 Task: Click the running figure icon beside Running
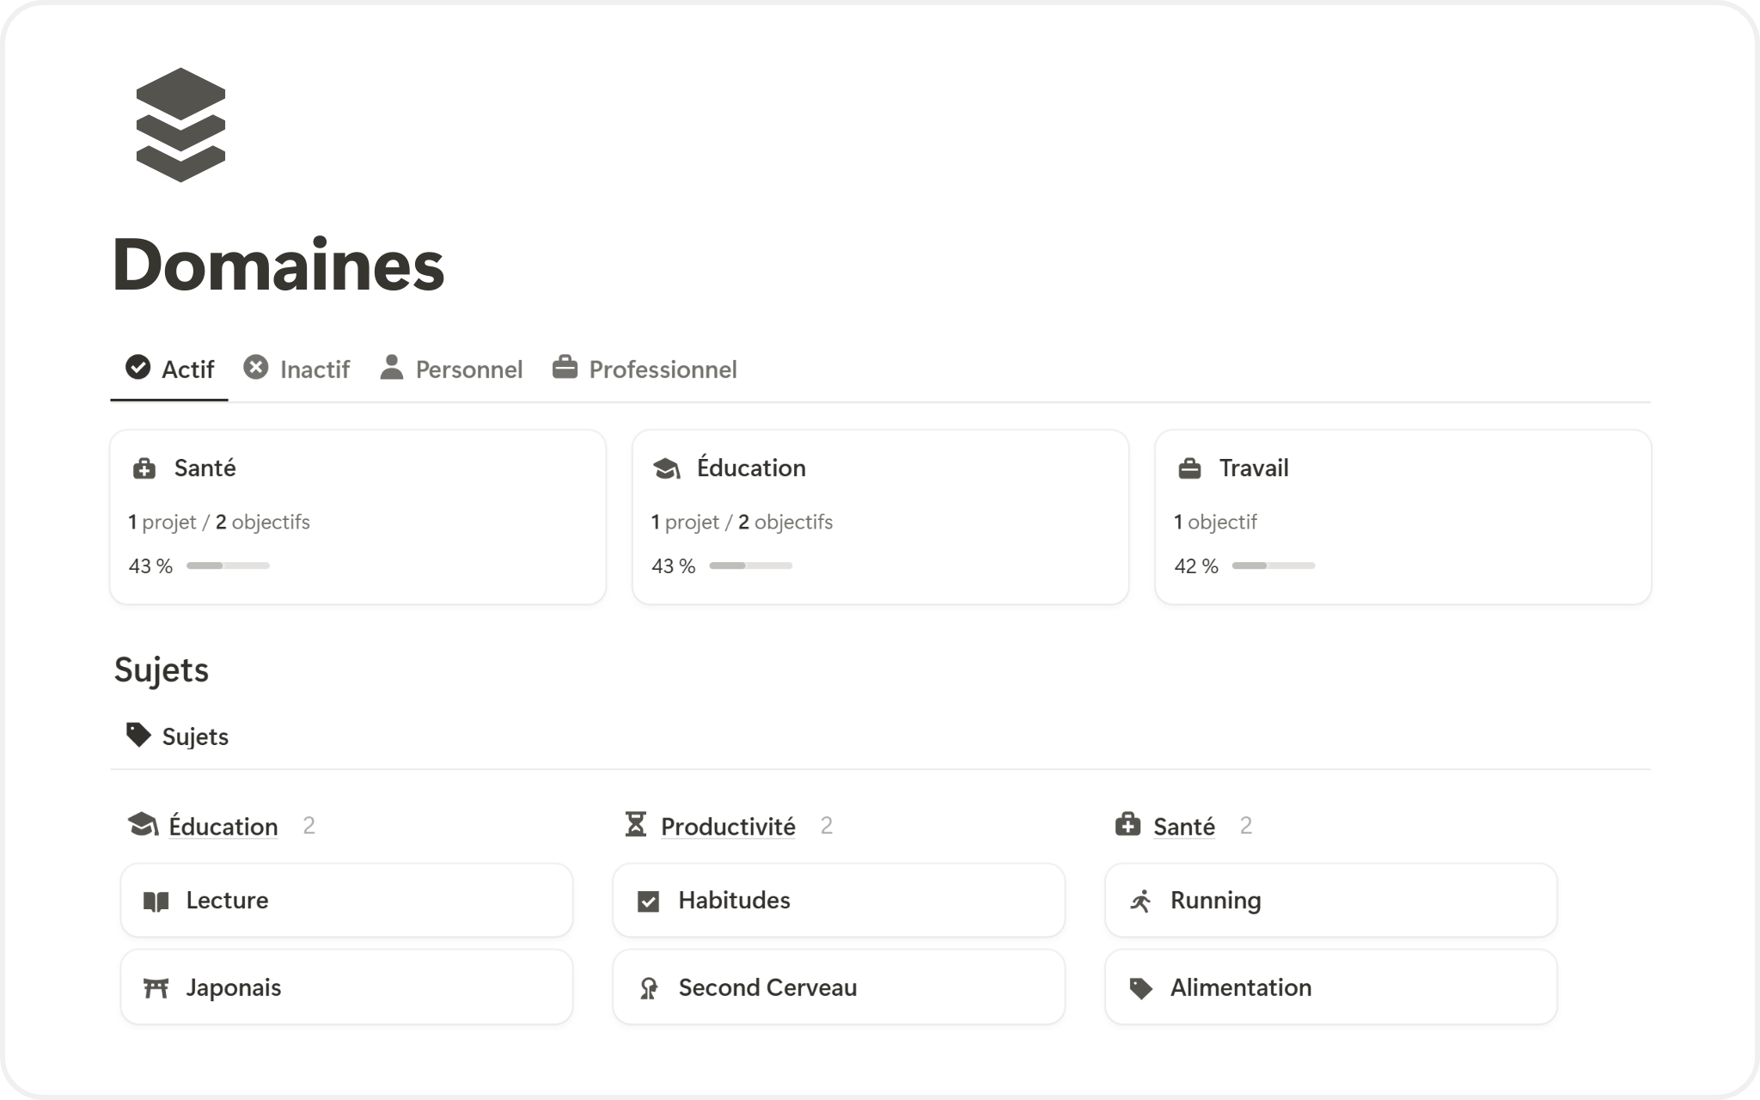point(1140,901)
